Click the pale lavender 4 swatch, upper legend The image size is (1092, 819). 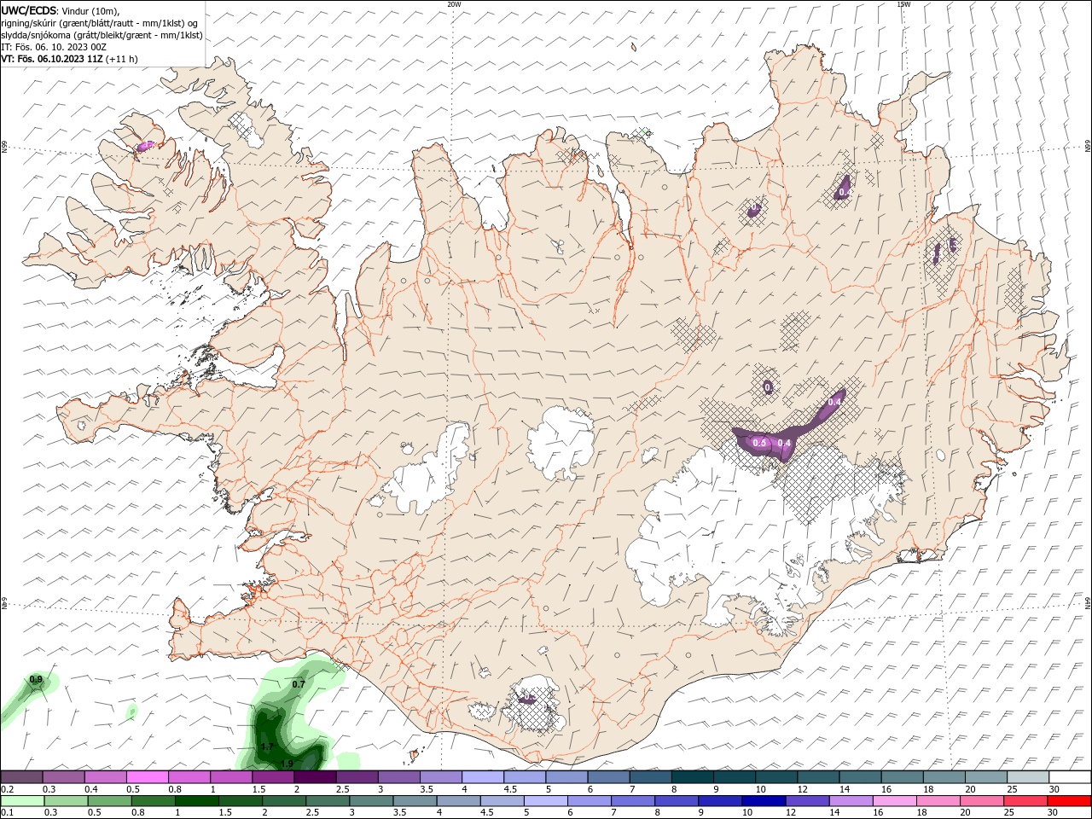[483, 777]
